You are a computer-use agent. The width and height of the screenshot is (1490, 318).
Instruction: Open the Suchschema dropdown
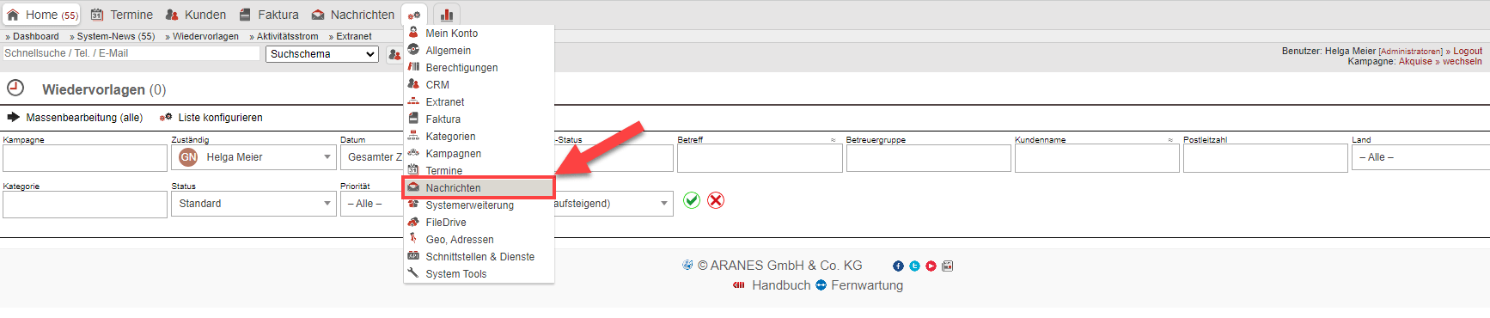pos(322,54)
